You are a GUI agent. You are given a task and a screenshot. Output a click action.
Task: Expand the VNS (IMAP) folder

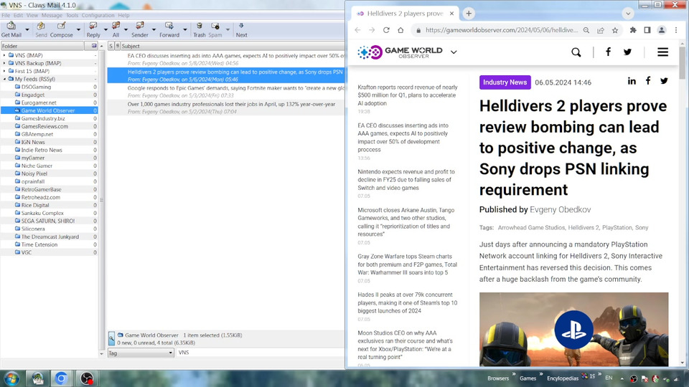click(x=4, y=55)
